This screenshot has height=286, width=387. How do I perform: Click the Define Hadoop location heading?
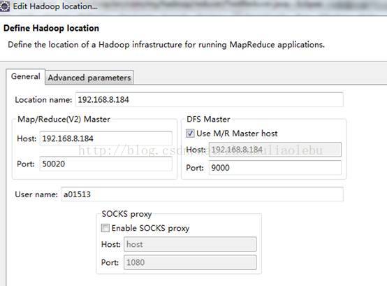pos(51,28)
